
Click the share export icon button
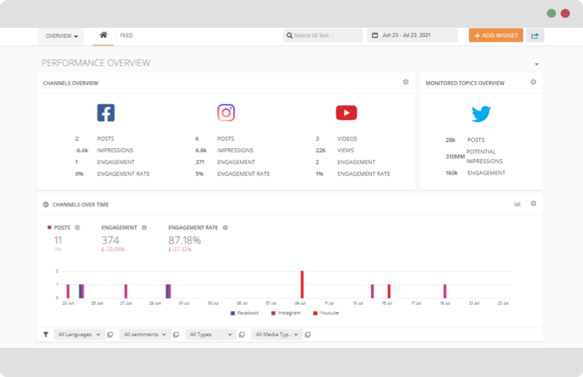click(x=535, y=36)
